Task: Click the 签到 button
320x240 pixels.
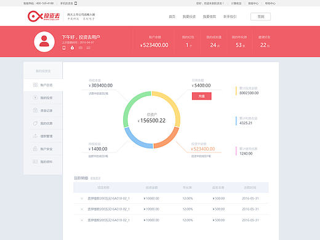Action: (260, 17)
